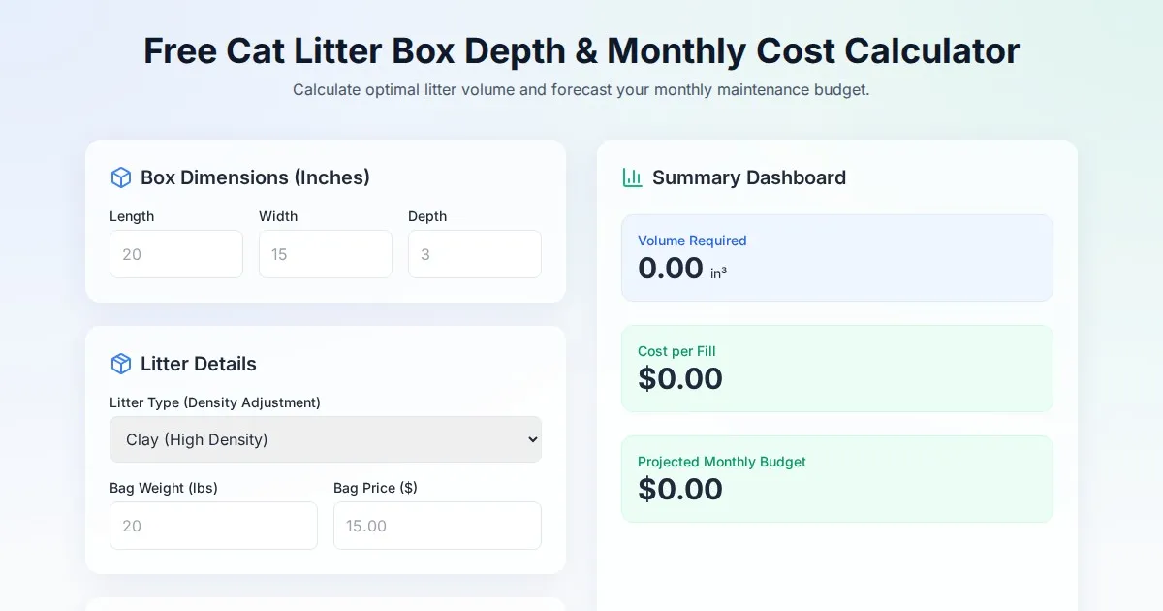Click the bar chart icon beside Summary Dashboard

(633, 177)
